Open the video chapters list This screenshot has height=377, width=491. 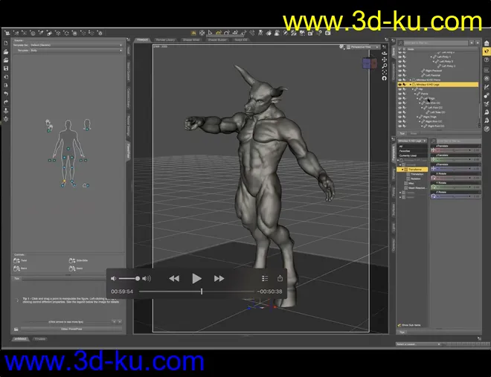tap(265, 278)
